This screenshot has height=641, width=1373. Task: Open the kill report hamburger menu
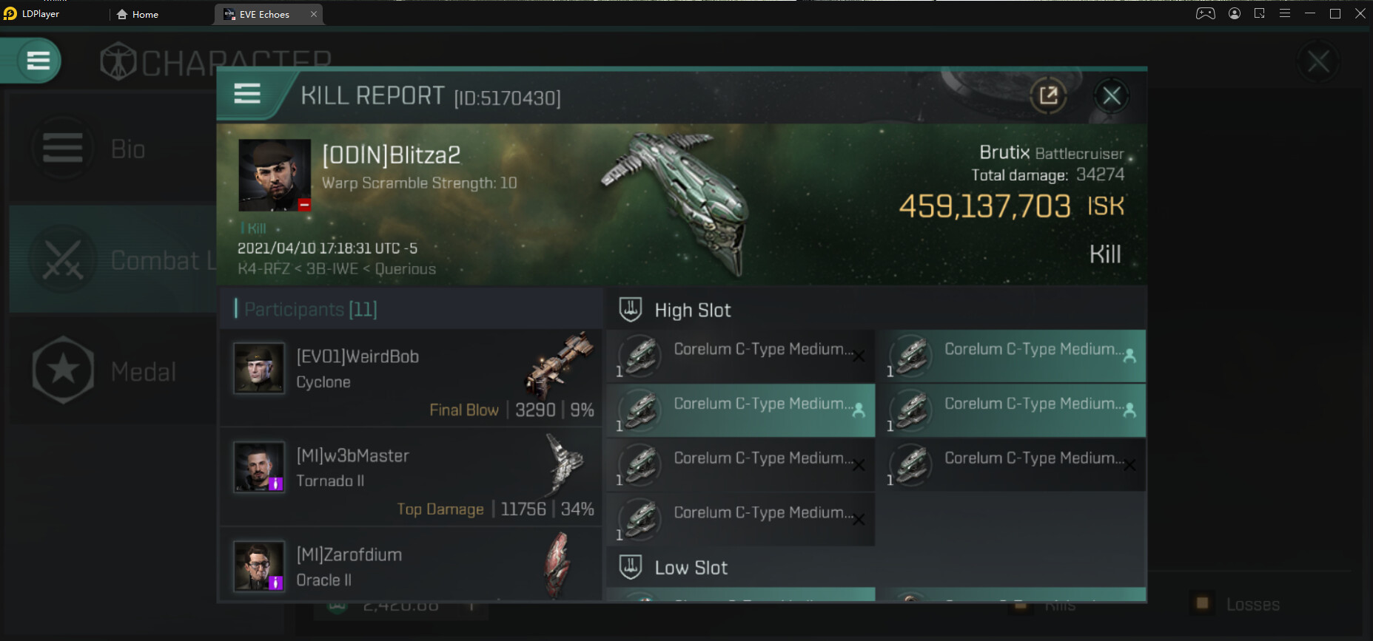[247, 94]
